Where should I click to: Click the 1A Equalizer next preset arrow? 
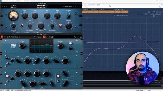[x=76, y=6]
